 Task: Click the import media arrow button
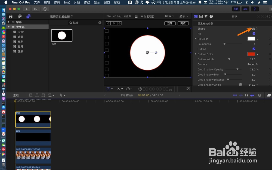pos(27,9)
